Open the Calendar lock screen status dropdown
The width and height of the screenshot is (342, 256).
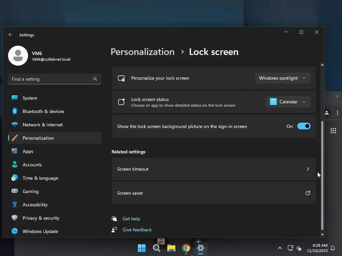coord(288,102)
